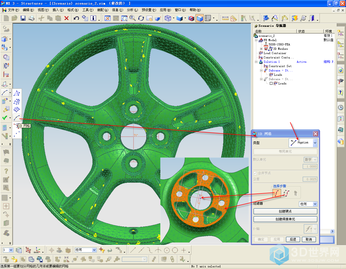Select the Constraint Set tree item
Image resolution: width=346 pixels, height=269 pixels.
coord(280,66)
